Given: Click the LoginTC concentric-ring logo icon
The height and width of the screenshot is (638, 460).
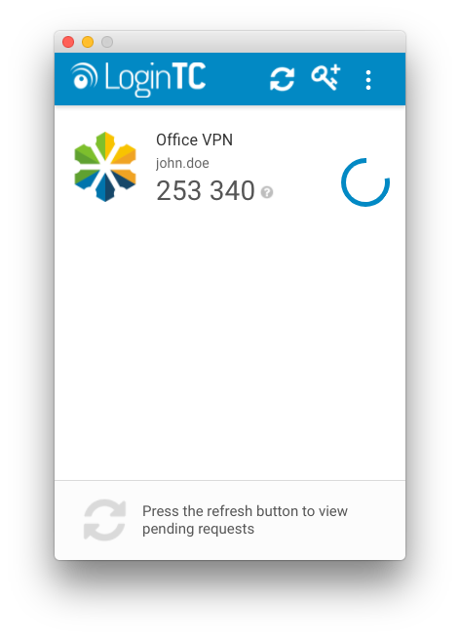Looking at the screenshot, I should tap(84, 76).
